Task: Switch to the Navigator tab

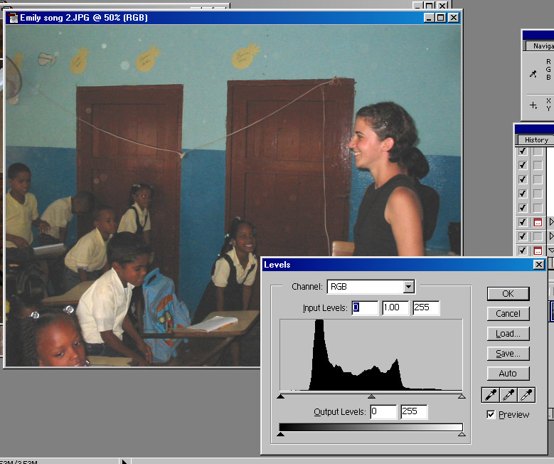Action: (540, 46)
